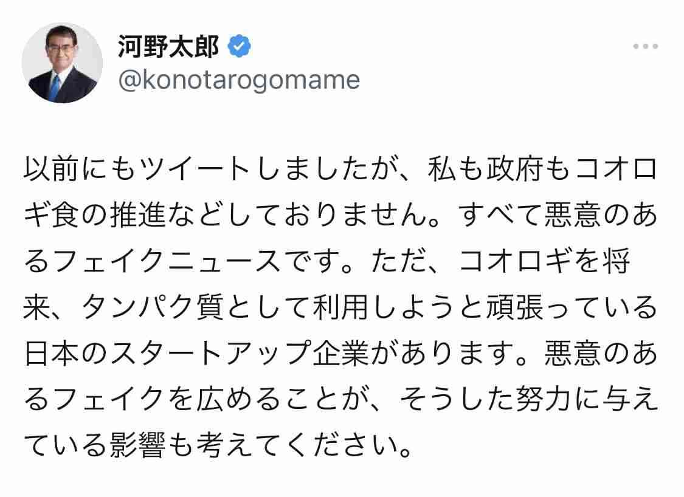The height and width of the screenshot is (497, 684).
Task: Click the word 努力 in the tweet
Action: [543, 399]
